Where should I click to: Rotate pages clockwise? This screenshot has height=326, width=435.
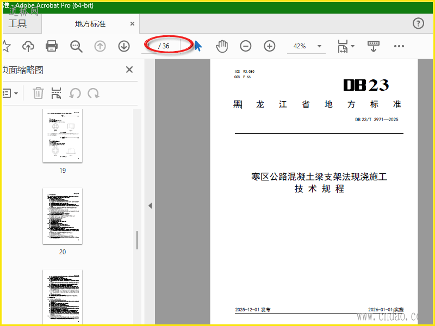click(94, 93)
